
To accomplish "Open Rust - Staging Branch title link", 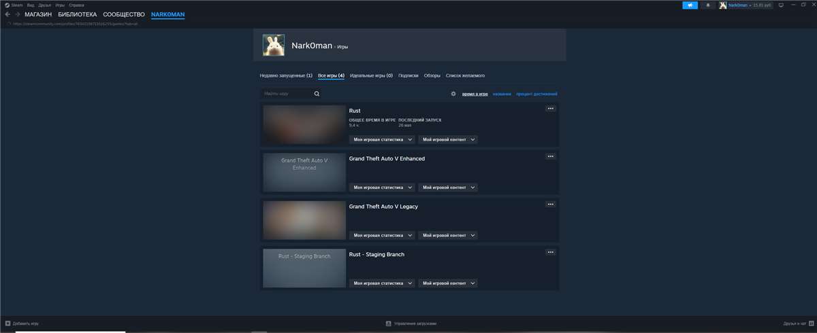I will 377,254.
